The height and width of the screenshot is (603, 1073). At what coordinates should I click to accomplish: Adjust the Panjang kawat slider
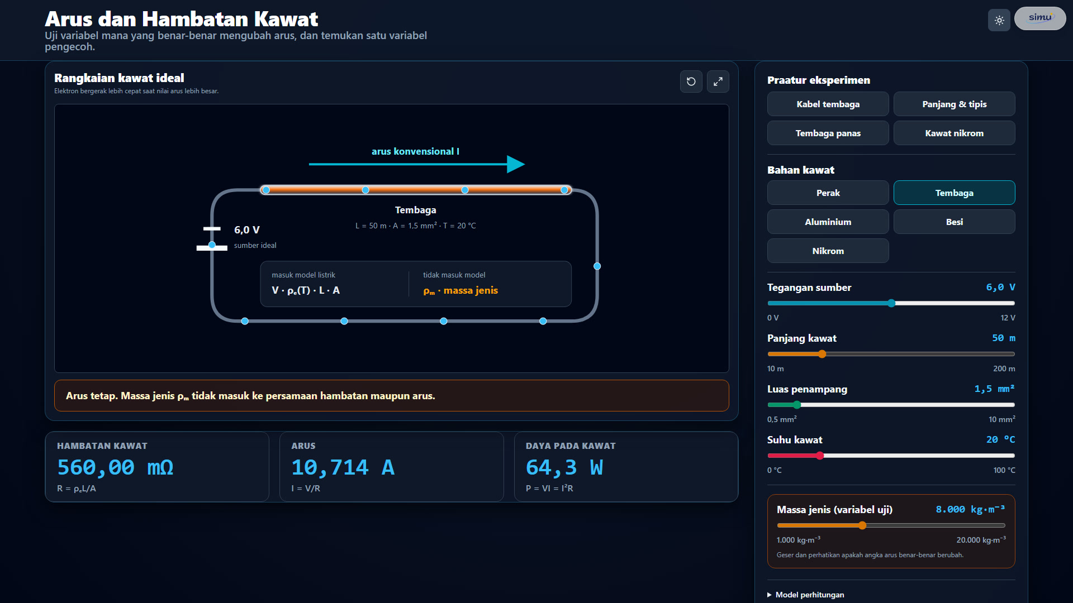(891, 354)
